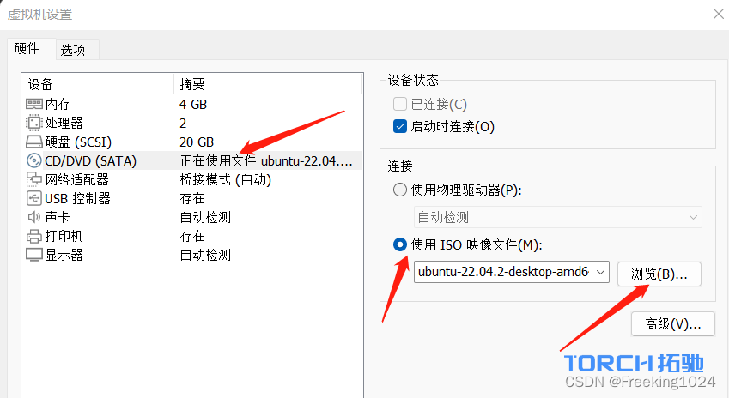729x398 pixels.
Task: Toggle the 启动时连接(O) checkbox
Action: pos(399,127)
